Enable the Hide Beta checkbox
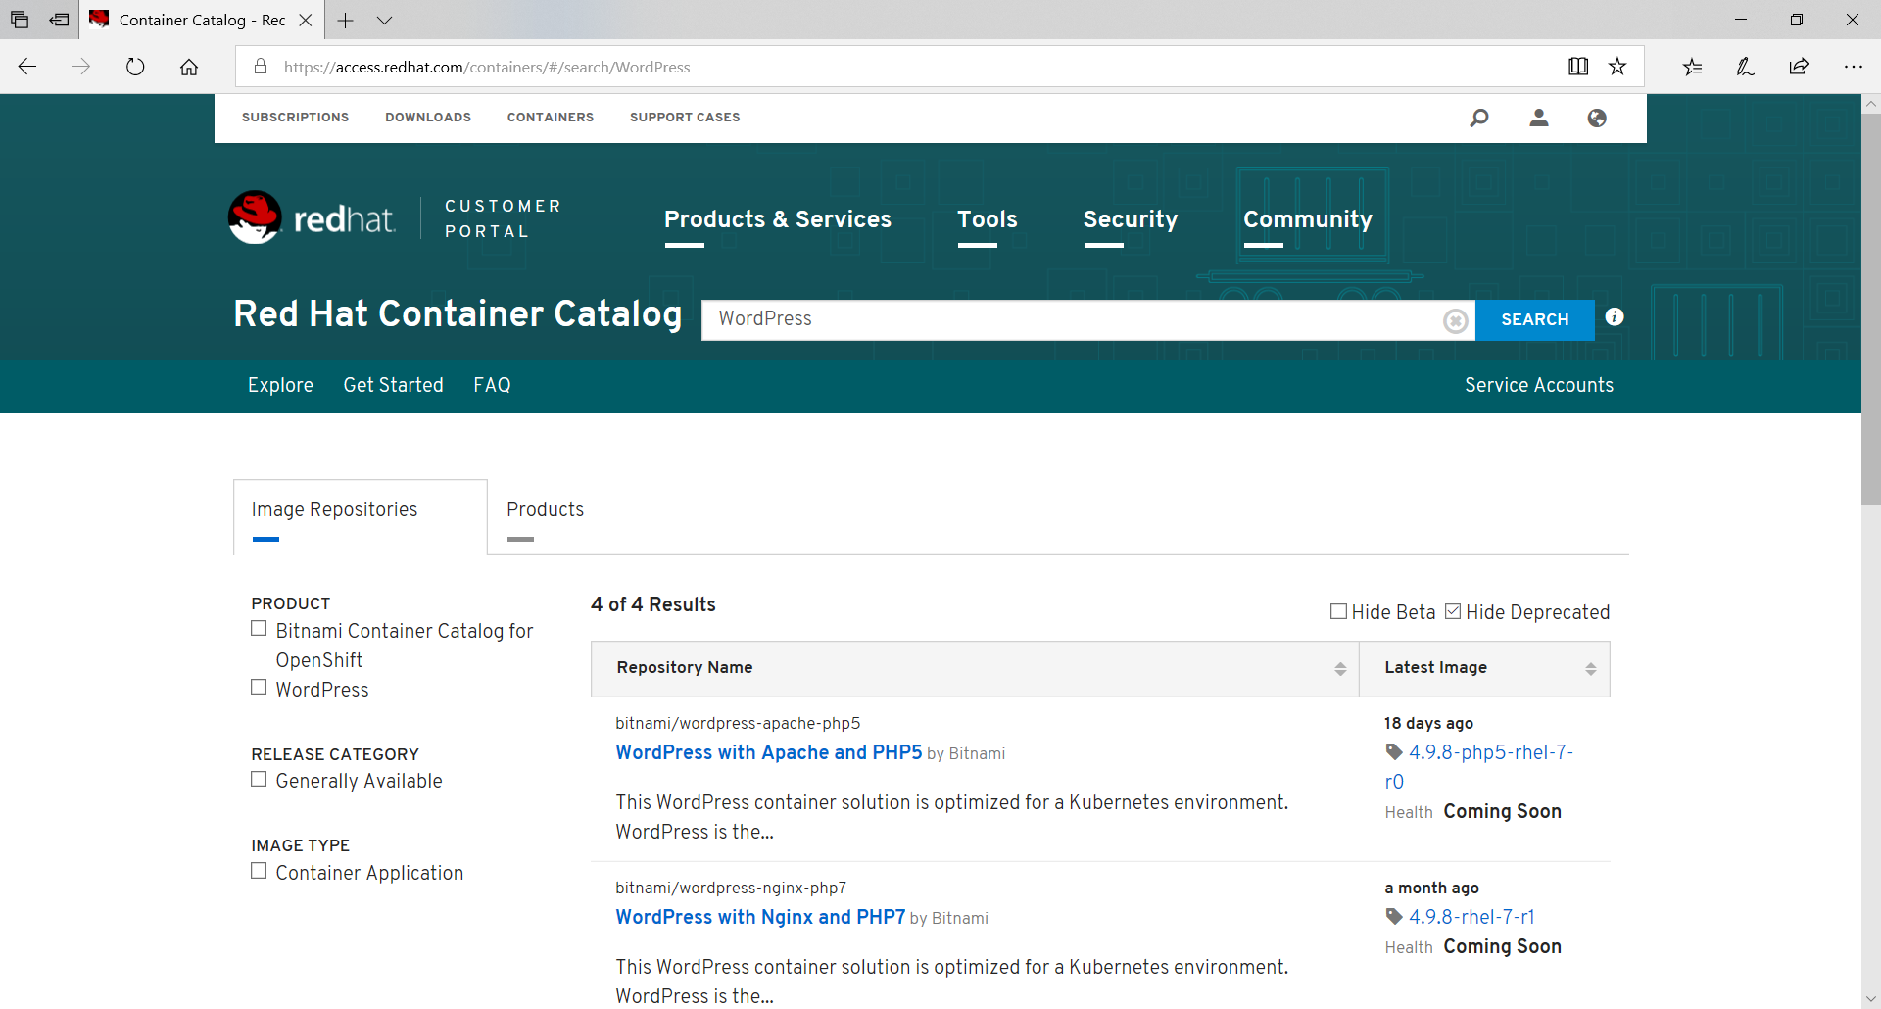The width and height of the screenshot is (1881, 1009). 1338,612
